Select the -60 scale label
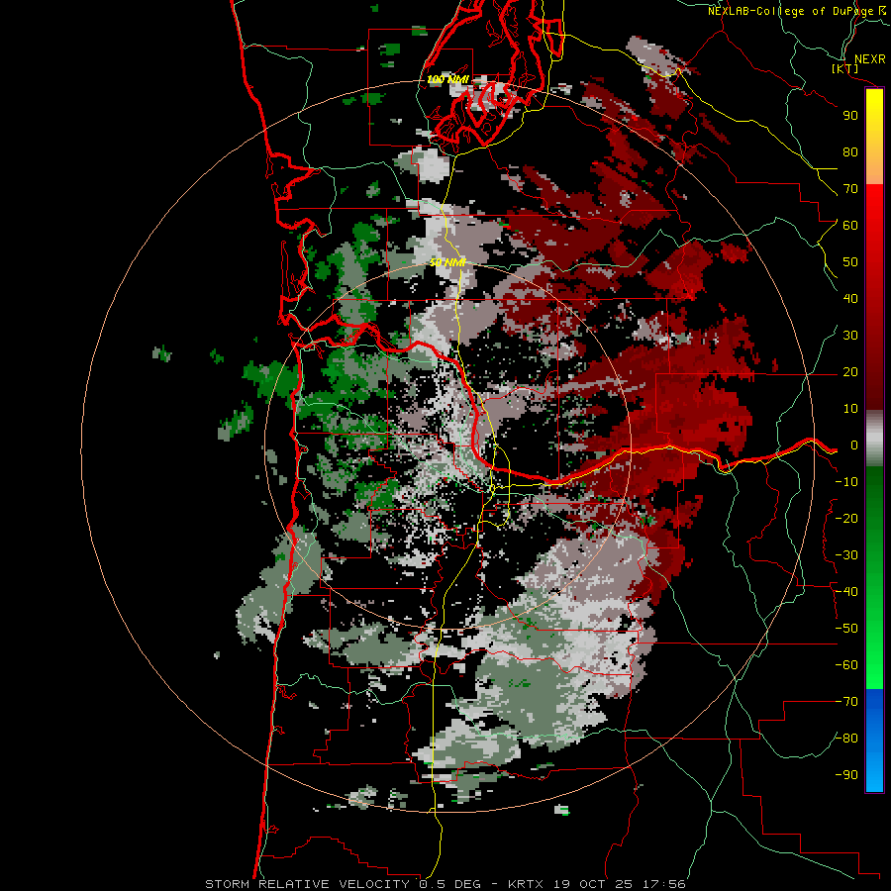The height and width of the screenshot is (891, 891). click(x=846, y=665)
